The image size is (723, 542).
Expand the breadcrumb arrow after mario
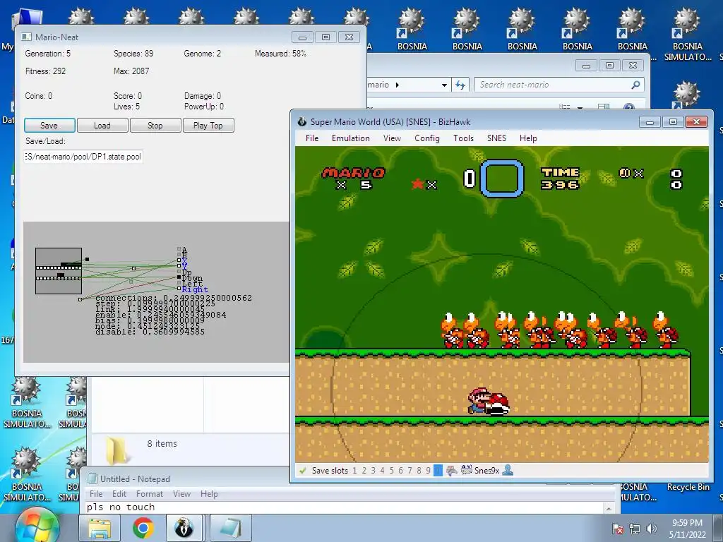398,85
